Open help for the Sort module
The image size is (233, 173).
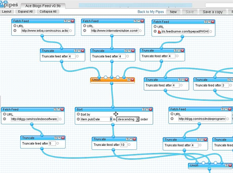point(143,109)
